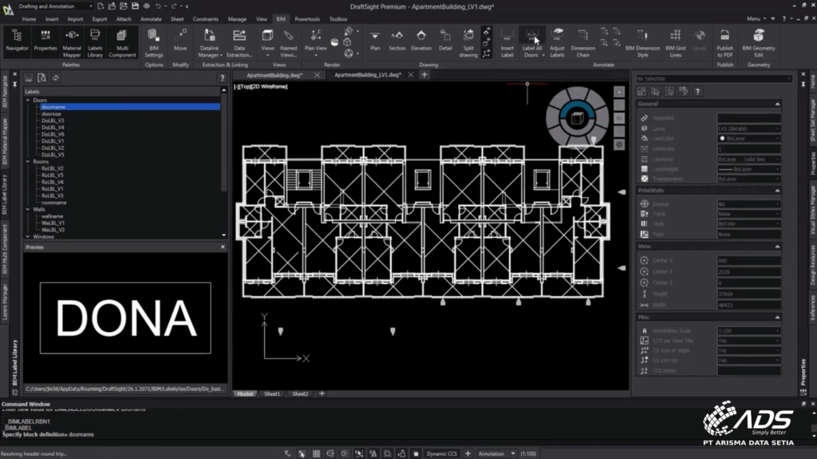Collapse the View properties section
The image size is (817, 459).
(777, 246)
